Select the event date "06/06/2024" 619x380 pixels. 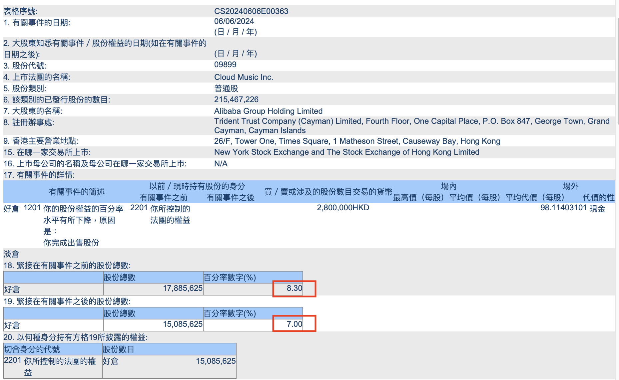pyautogui.click(x=234, y=21)
